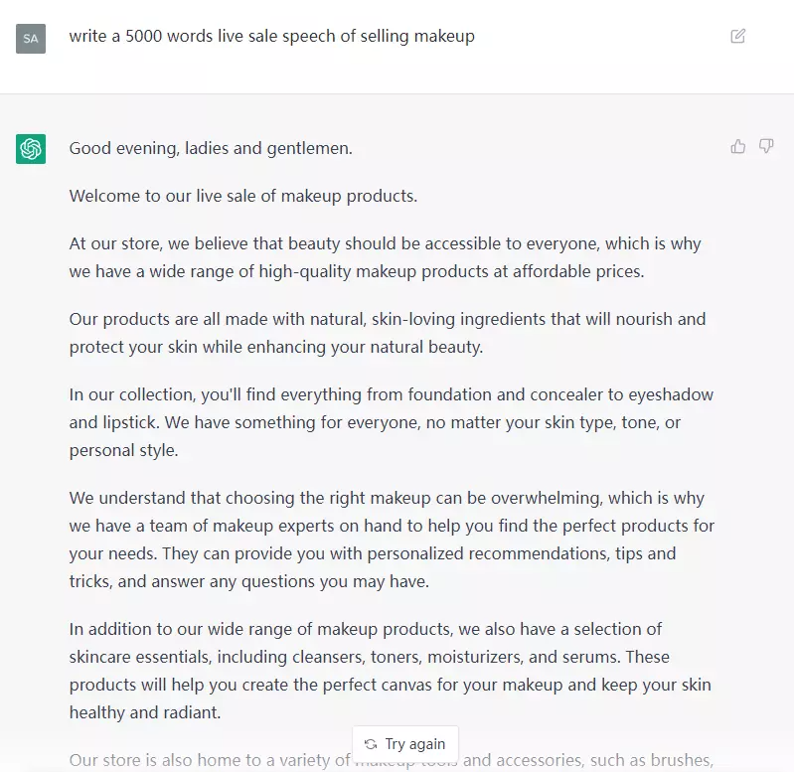
Task: Click the user prompt about live sale speech
Action: click(x=271, y=37)
